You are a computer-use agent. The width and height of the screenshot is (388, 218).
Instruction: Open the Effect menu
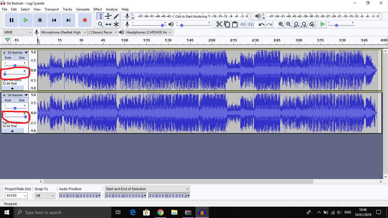(98, 9)
